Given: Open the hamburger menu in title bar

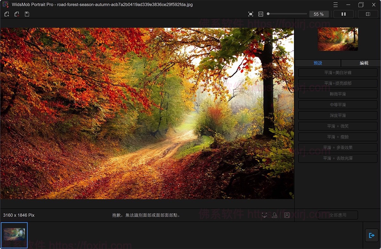Looking at the screenshot, I should [x=335, y=5].
